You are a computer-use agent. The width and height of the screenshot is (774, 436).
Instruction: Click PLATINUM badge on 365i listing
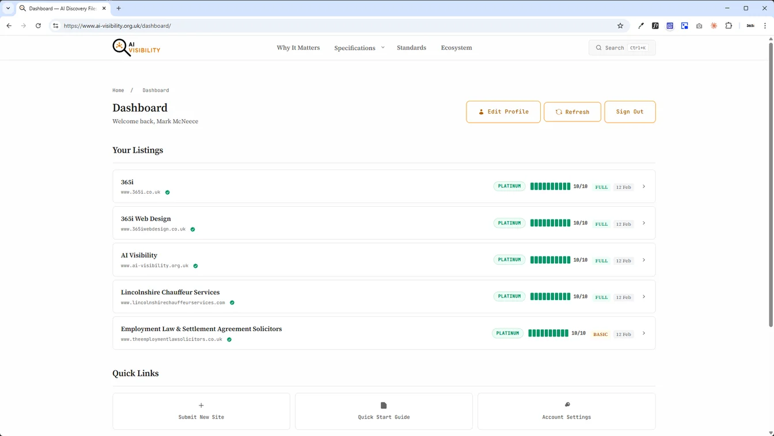coord(509,186)
